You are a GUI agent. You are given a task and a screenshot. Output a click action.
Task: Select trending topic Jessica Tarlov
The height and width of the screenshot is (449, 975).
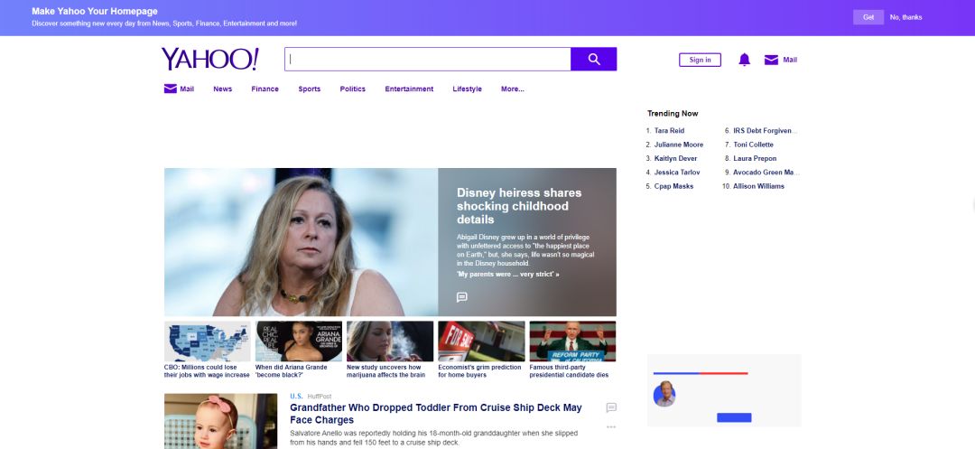click(x=676, y=173)
